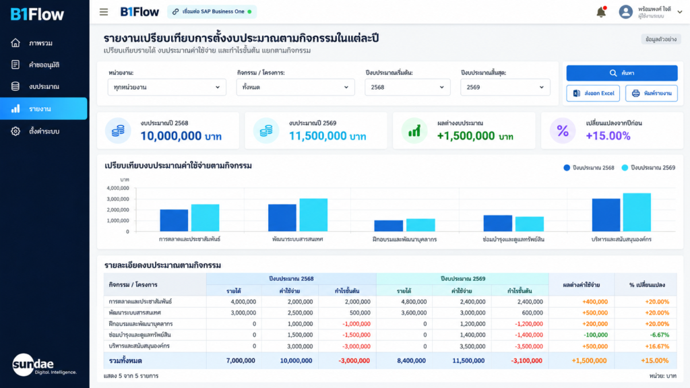Click the 2568 bar for การตลาดและประชาสัมพันธ์

coord(174,220)
